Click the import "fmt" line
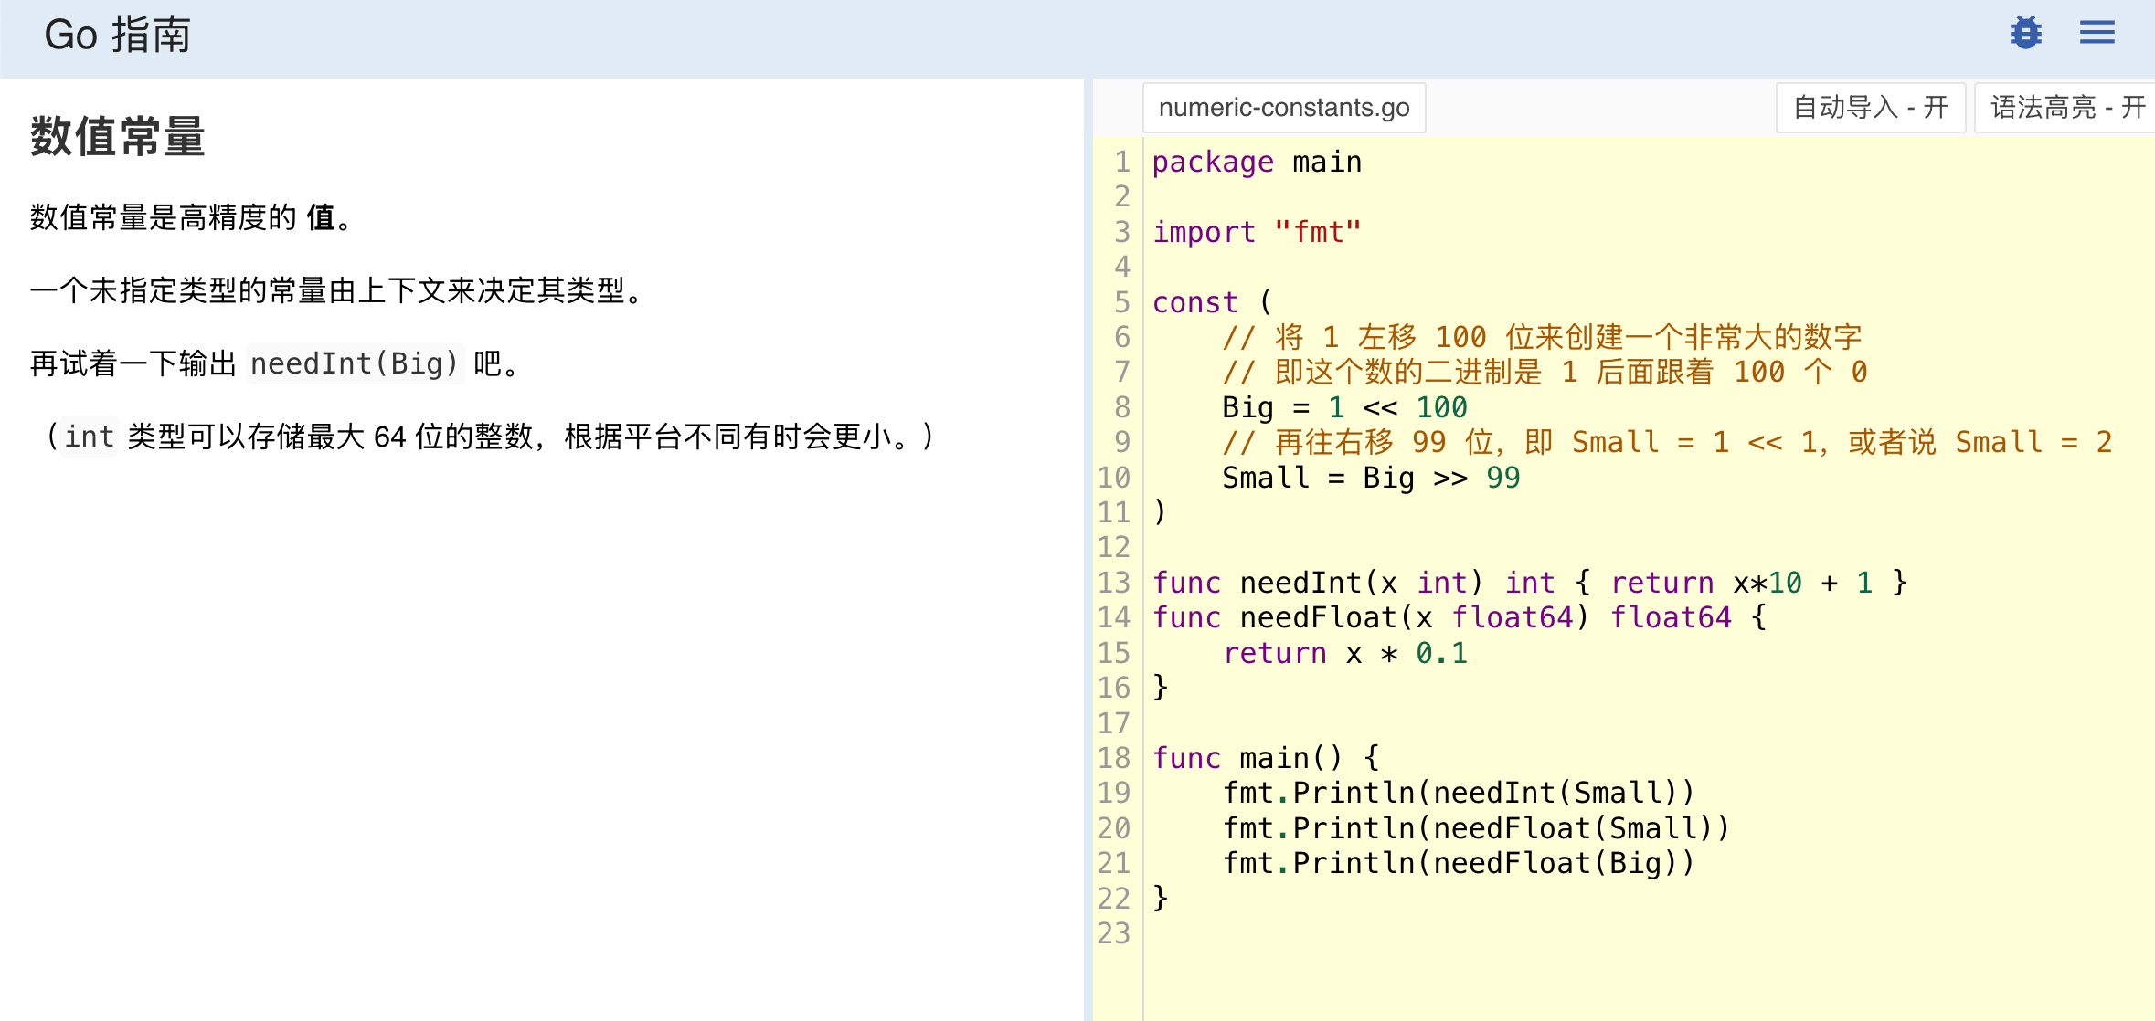 (x=1256, y=232)
